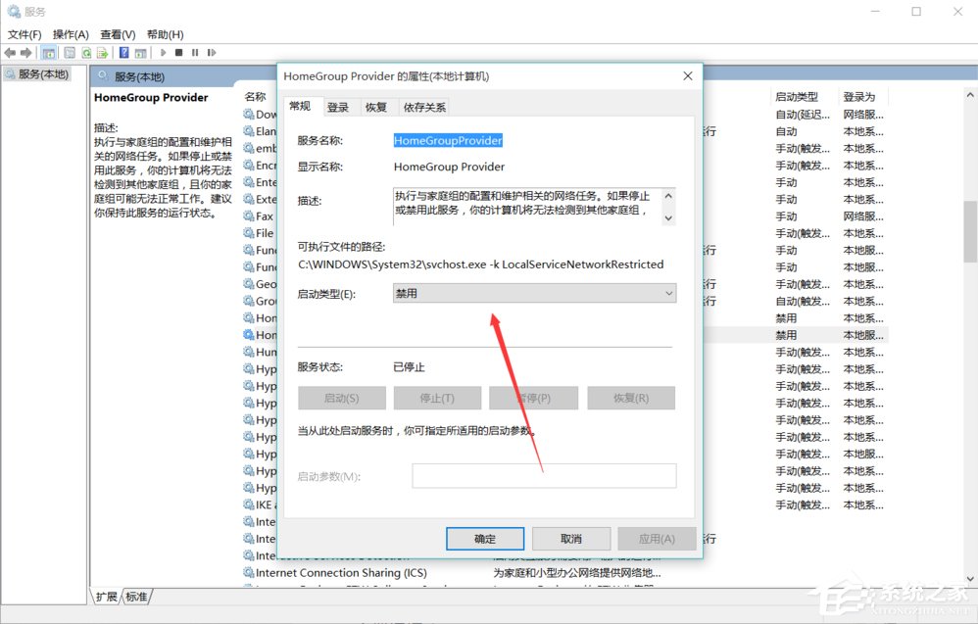Viewport: 978px width, 624px height.
Task: Click the Pause Service toolbar icon
Action: click(195, 52)
